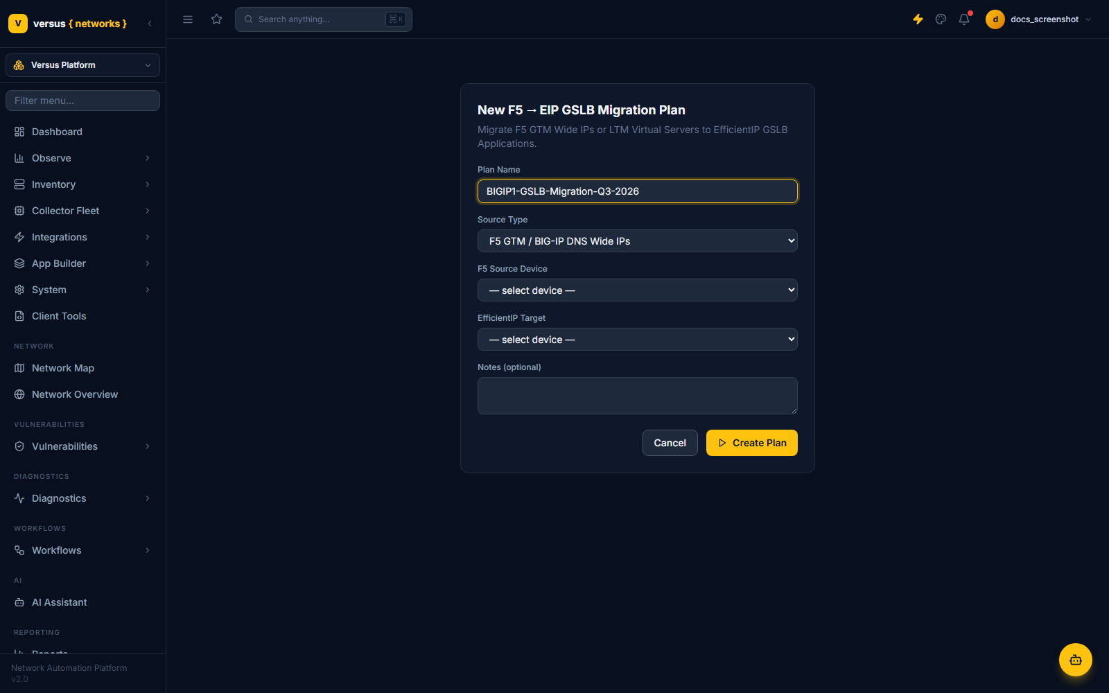Click the user avatar badge 'd'

coord(995,19)
